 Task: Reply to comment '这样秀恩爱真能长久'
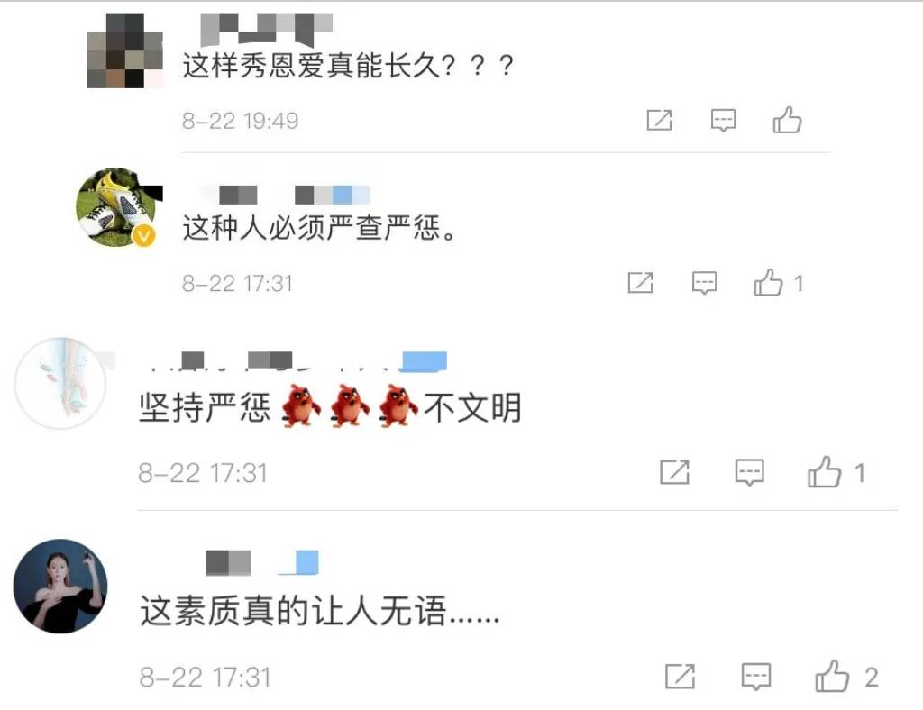[723, 120]
